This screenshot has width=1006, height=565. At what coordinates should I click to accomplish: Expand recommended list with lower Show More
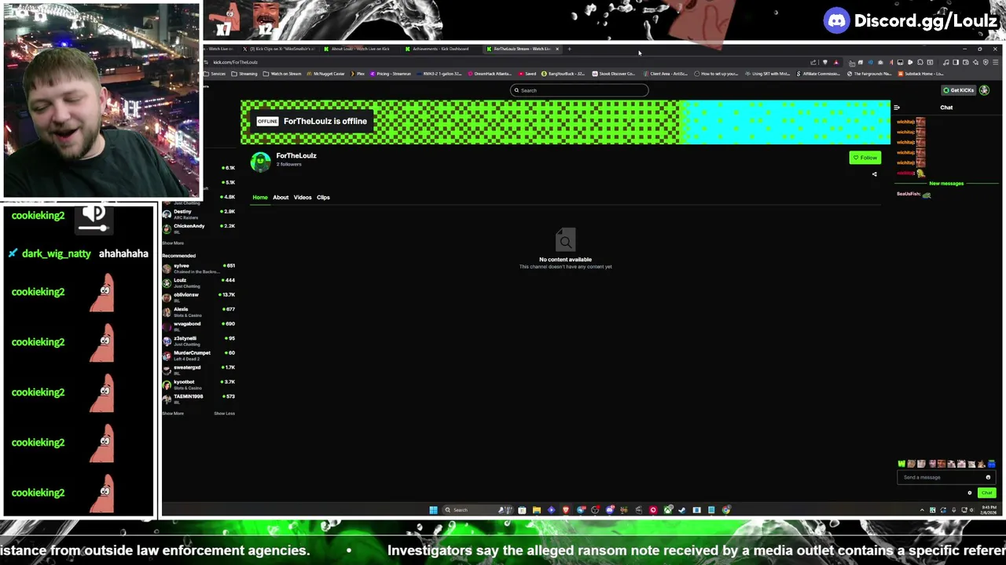173,414
